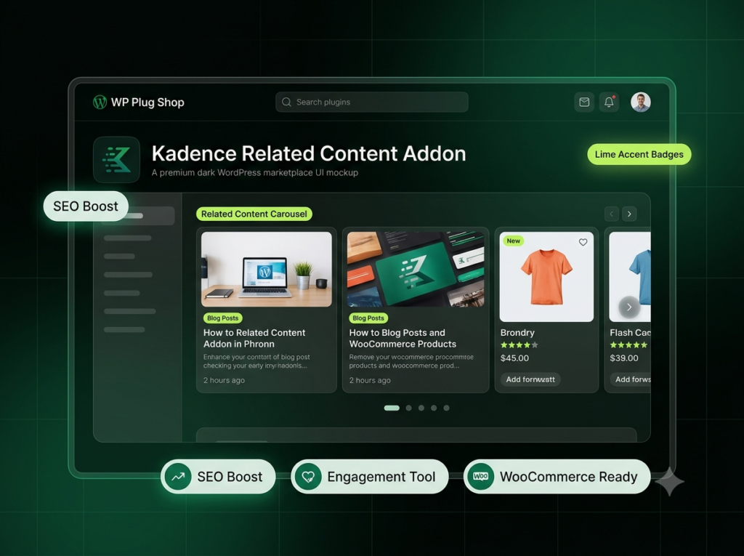744x556 pixels.
Task: Click the floating SEO Boost badge near sidebar
Action: [x=86, y=206]
